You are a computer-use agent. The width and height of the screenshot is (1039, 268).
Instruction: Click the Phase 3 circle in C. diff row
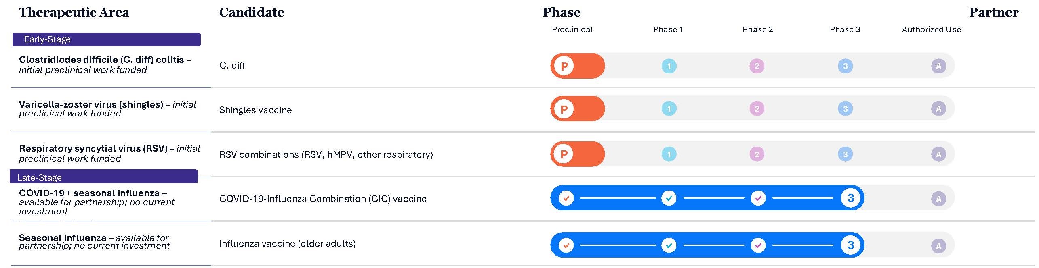(845, 66)
